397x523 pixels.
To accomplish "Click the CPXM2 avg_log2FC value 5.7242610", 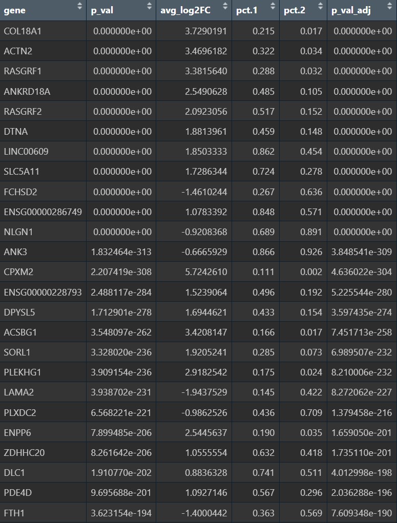I will [x=204, y=272].
